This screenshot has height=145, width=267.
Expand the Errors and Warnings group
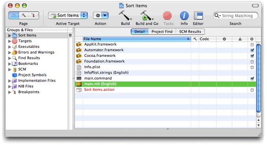pyautogui.click(x=10, y=53)
